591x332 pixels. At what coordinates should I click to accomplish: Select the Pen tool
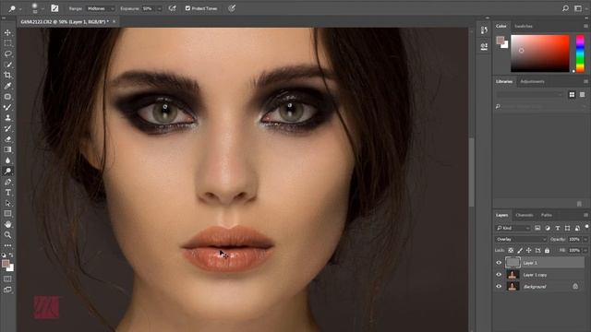[x=7, y=182]
